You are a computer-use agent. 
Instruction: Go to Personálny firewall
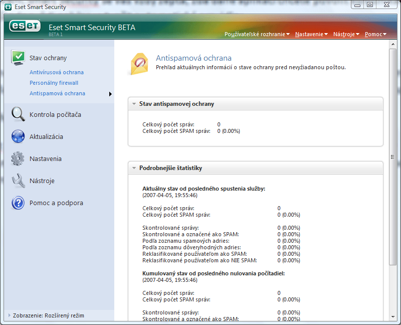click(54, 83)
